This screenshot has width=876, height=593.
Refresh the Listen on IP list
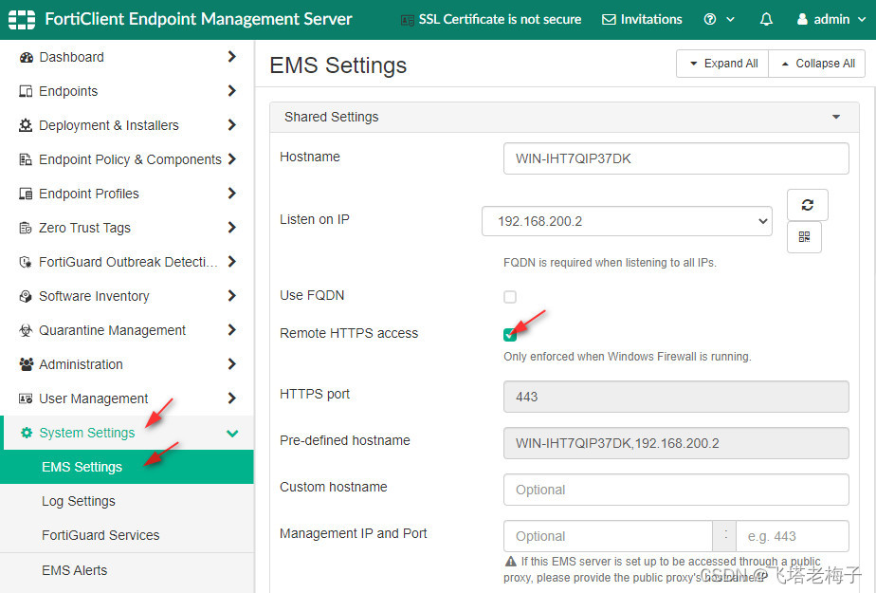coord(808,205)
